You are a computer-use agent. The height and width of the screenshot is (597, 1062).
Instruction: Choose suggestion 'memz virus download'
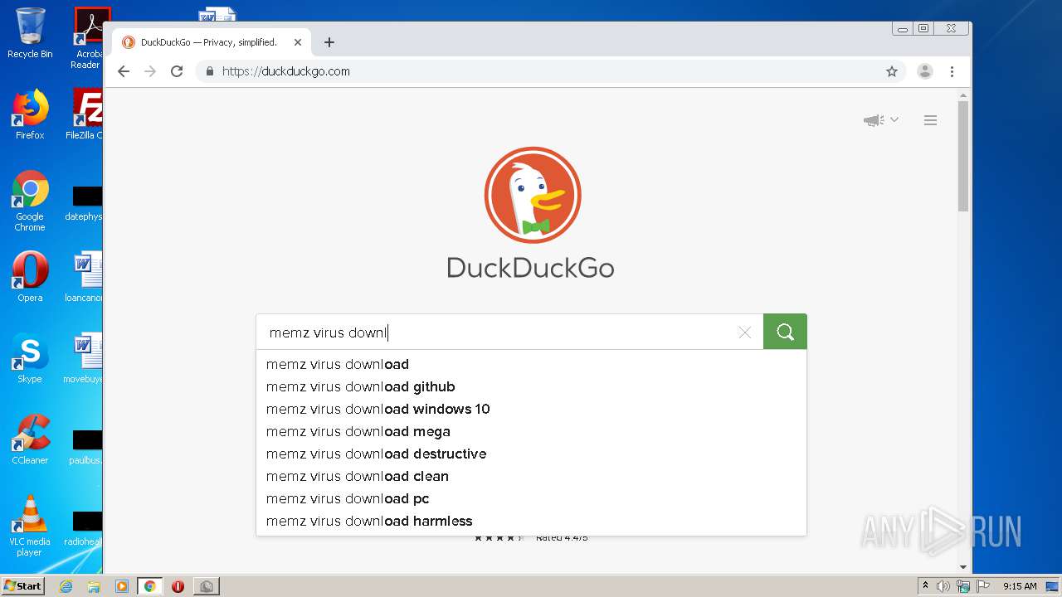[x=531, y=364]
